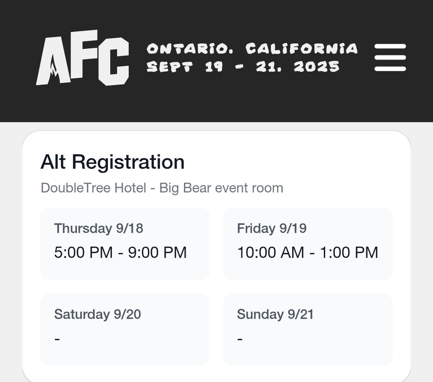The image size is (433, 382).
Task: Select the Saturday 9/20 label
Action: coord(97,314)
